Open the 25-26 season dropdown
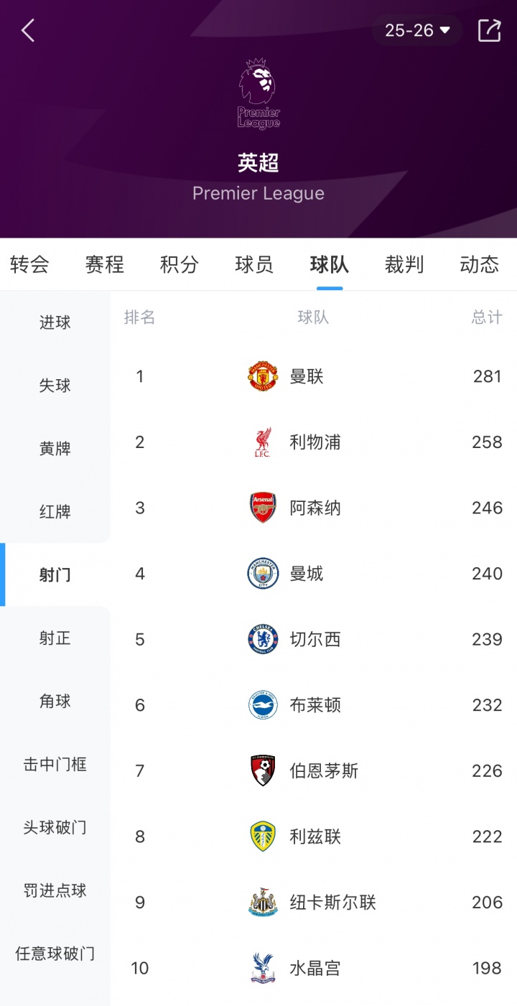The width and height of the screenshot is (517, 1006). (416, 30)
